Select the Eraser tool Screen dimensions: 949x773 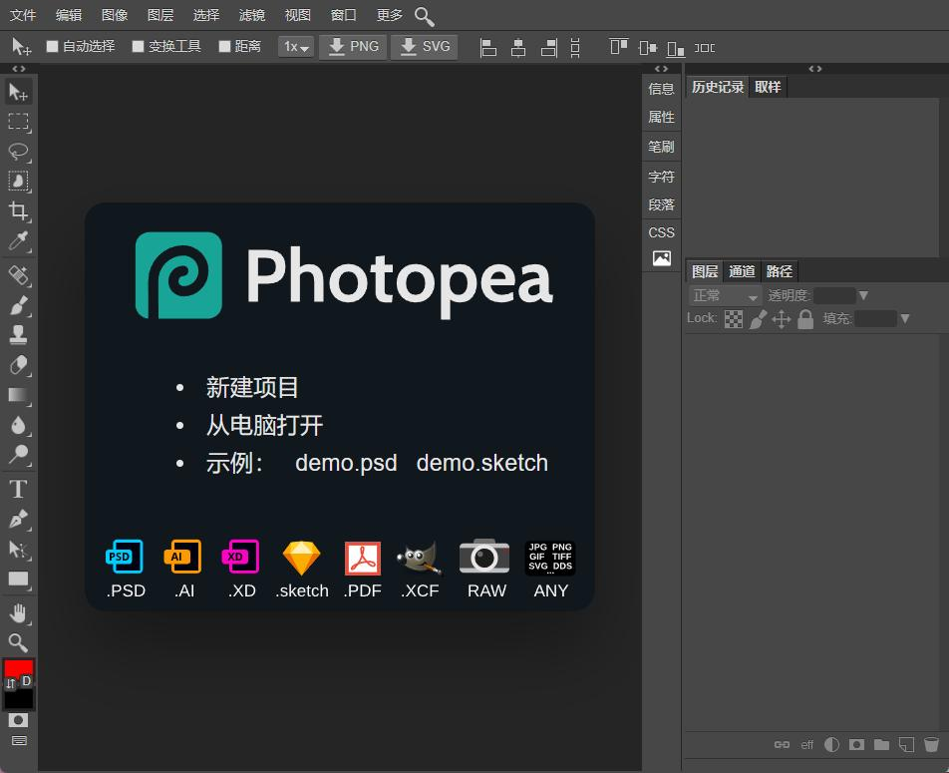[18, 365]
